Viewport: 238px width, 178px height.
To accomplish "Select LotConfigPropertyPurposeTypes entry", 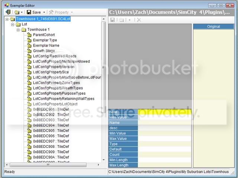I will [59, 93].
